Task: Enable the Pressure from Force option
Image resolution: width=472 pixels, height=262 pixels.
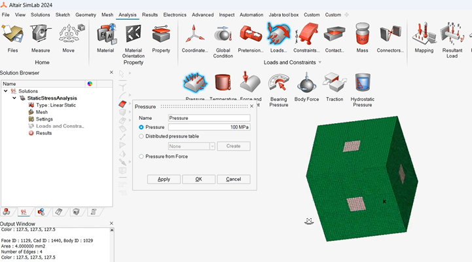Action: point(141,157)
